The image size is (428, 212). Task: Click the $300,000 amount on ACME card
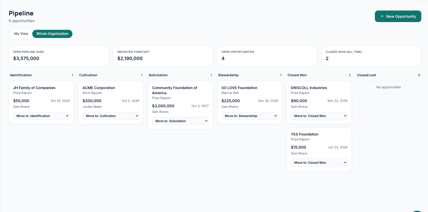(x=92, y=101)
